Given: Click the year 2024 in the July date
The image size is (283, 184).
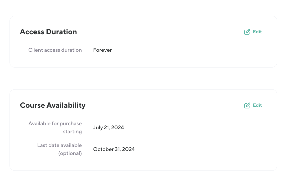Looking at the screenshot, I should pyautogui.click(x=118, y=127).
